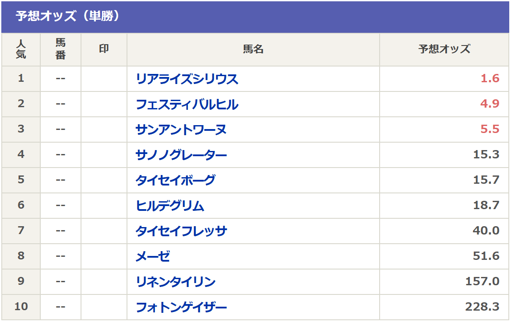Select the タイセイボーグ horse link

[x=175, y=180]
